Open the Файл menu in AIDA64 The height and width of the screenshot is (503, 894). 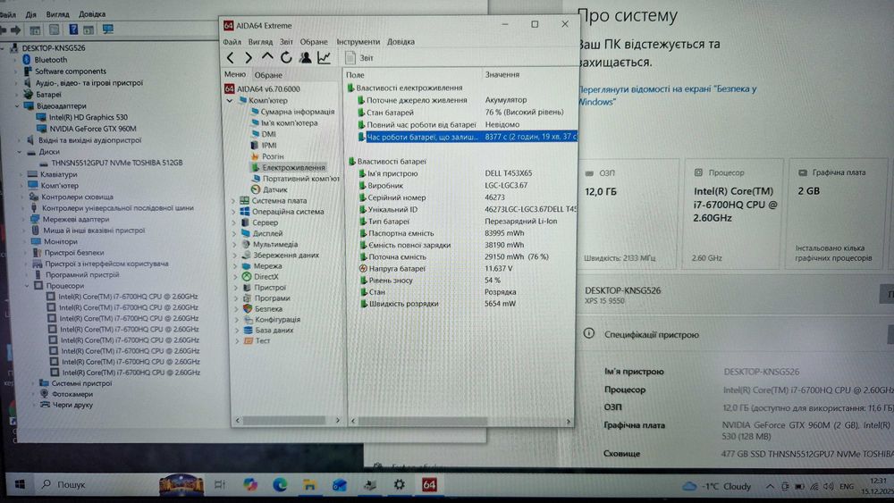232,42
